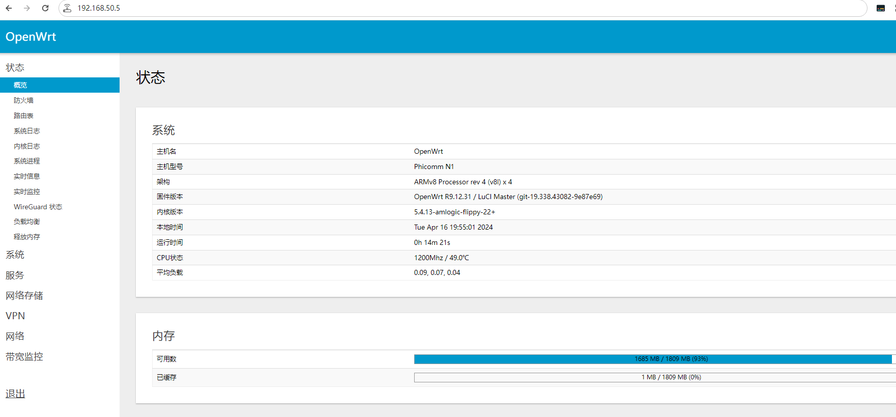Click the 运行时间 row label
The height and width of the screenshot is (417, 896).
coord(170,242)
